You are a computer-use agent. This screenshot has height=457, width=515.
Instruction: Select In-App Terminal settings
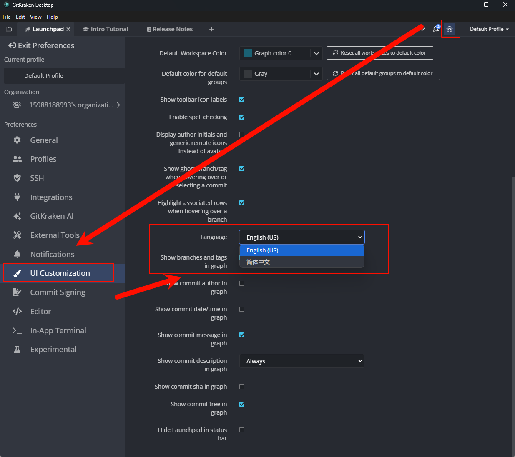tap(58, 330)
